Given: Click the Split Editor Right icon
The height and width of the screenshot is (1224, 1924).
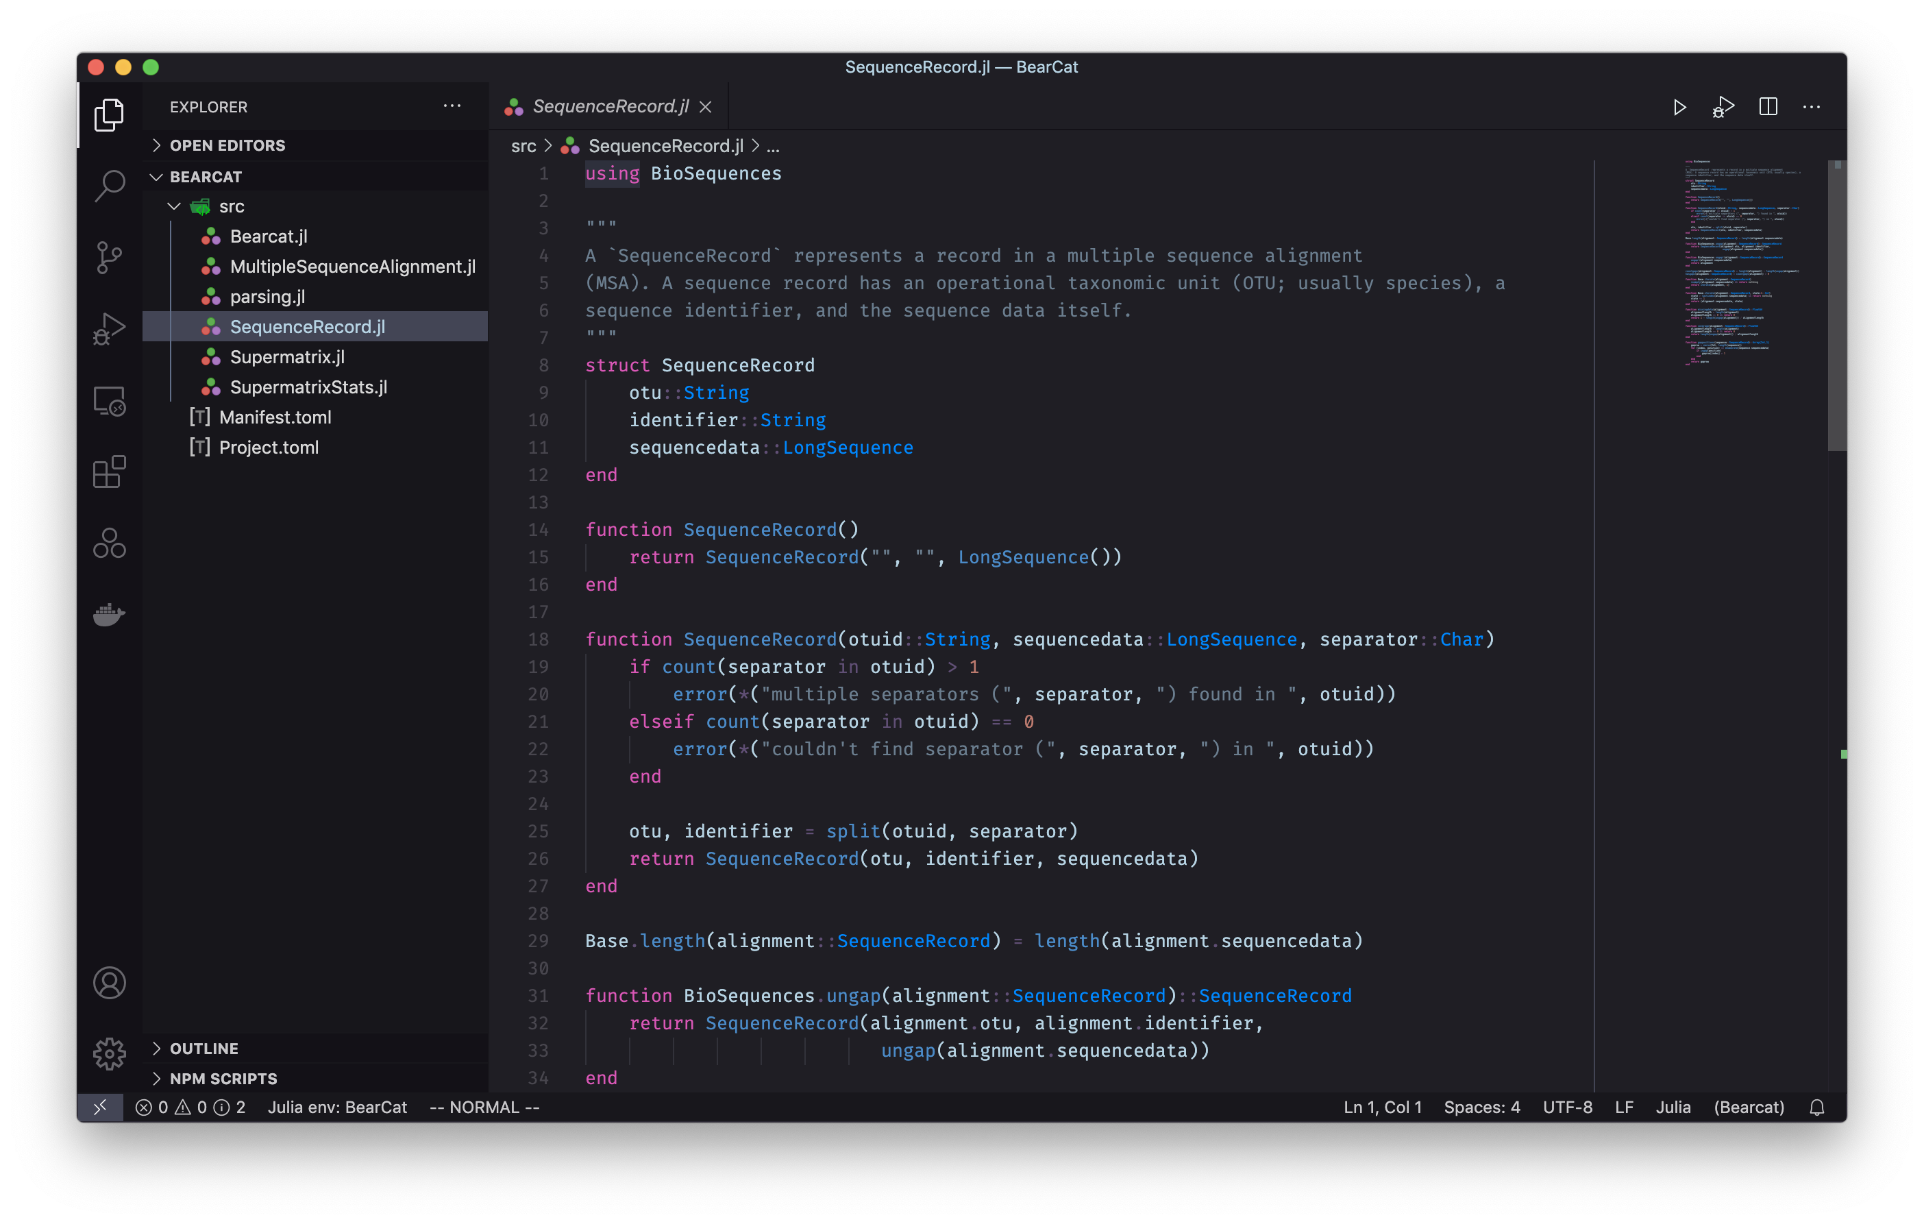Looking at the screenshot, I should pyautogui.click(x=1767, y=107).
